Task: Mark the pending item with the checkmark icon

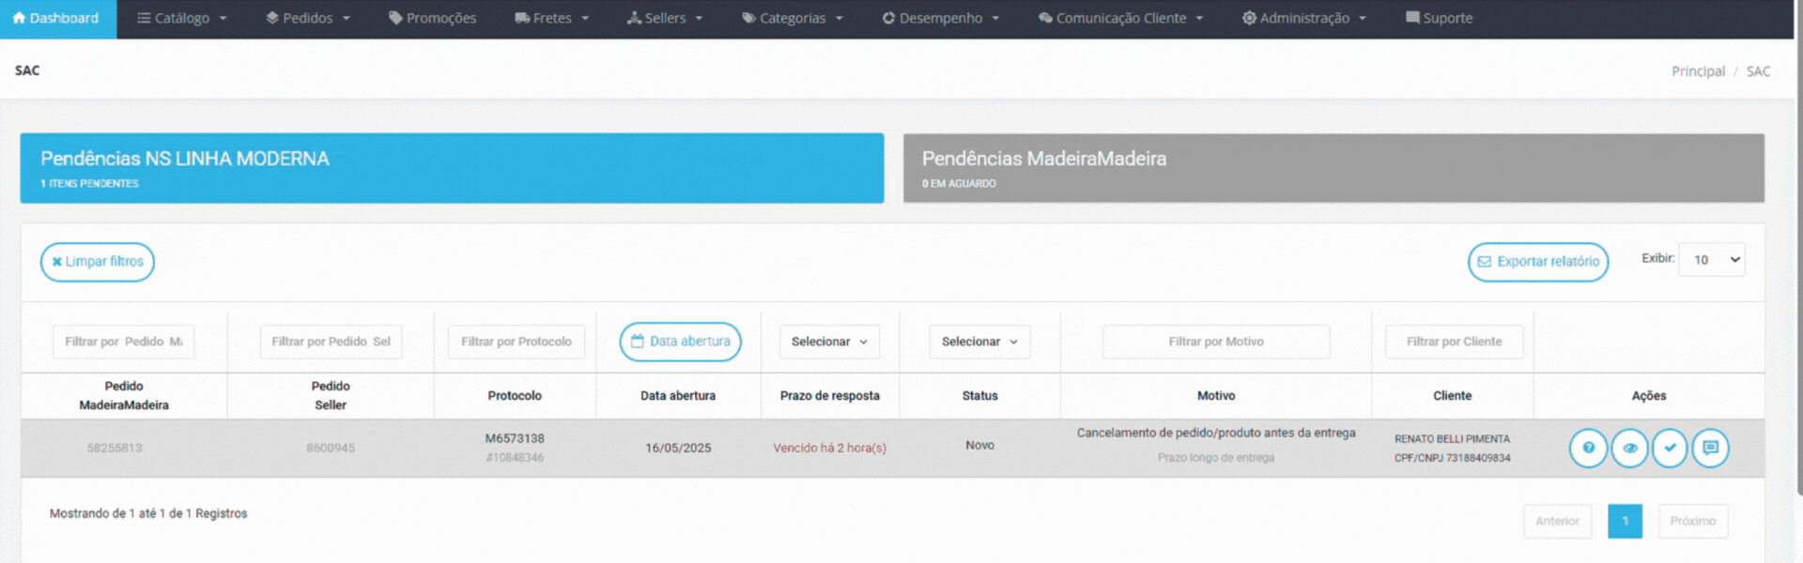Action: [x=1670, y=449]
